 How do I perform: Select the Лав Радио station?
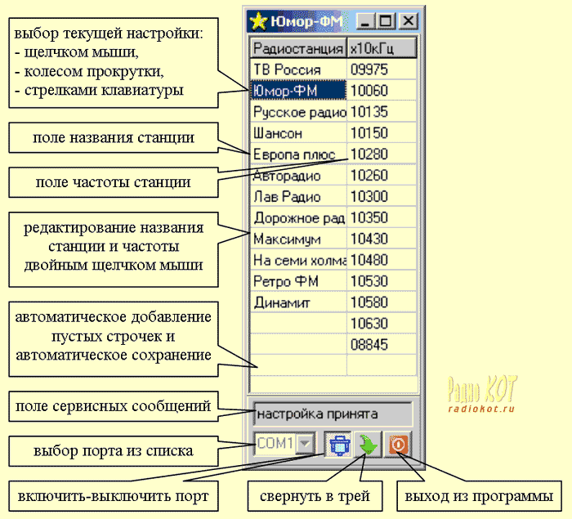[298, 196]
